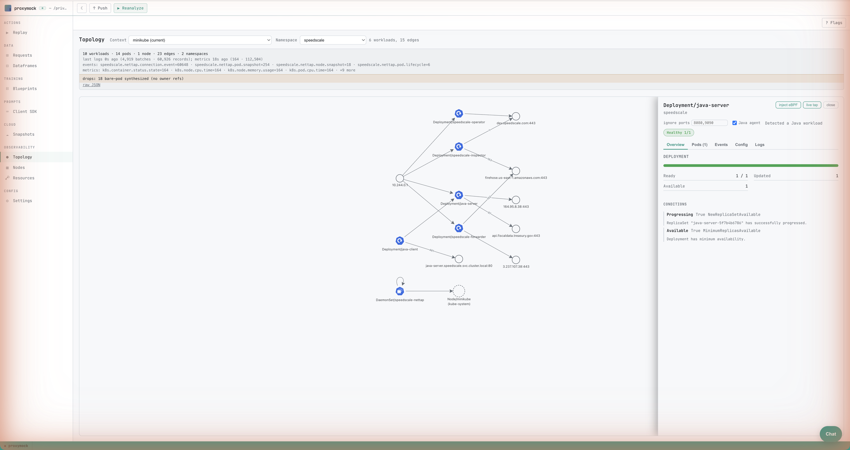Select the Deployment/java-client node icon
The width and height of the screenshot is (850, 450).
(x=400, y=240)
